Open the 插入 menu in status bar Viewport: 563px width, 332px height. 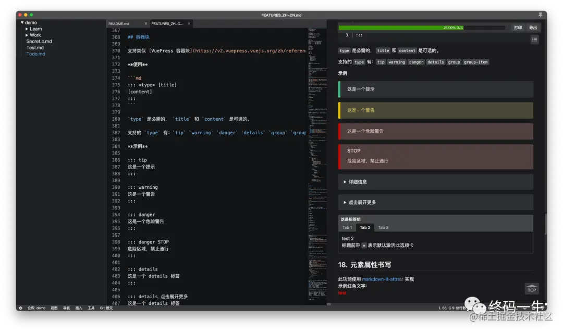78,308
